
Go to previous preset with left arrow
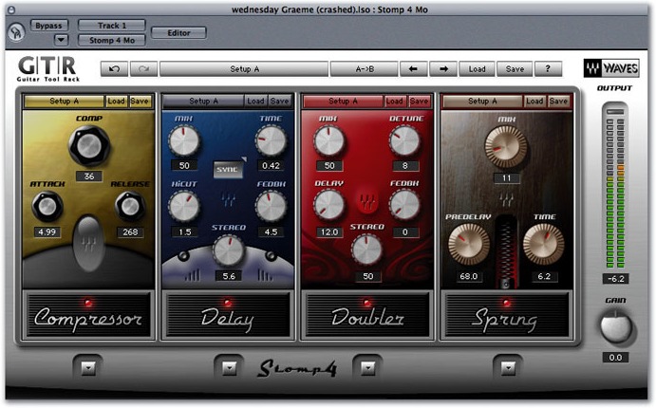tap(413, 69)
